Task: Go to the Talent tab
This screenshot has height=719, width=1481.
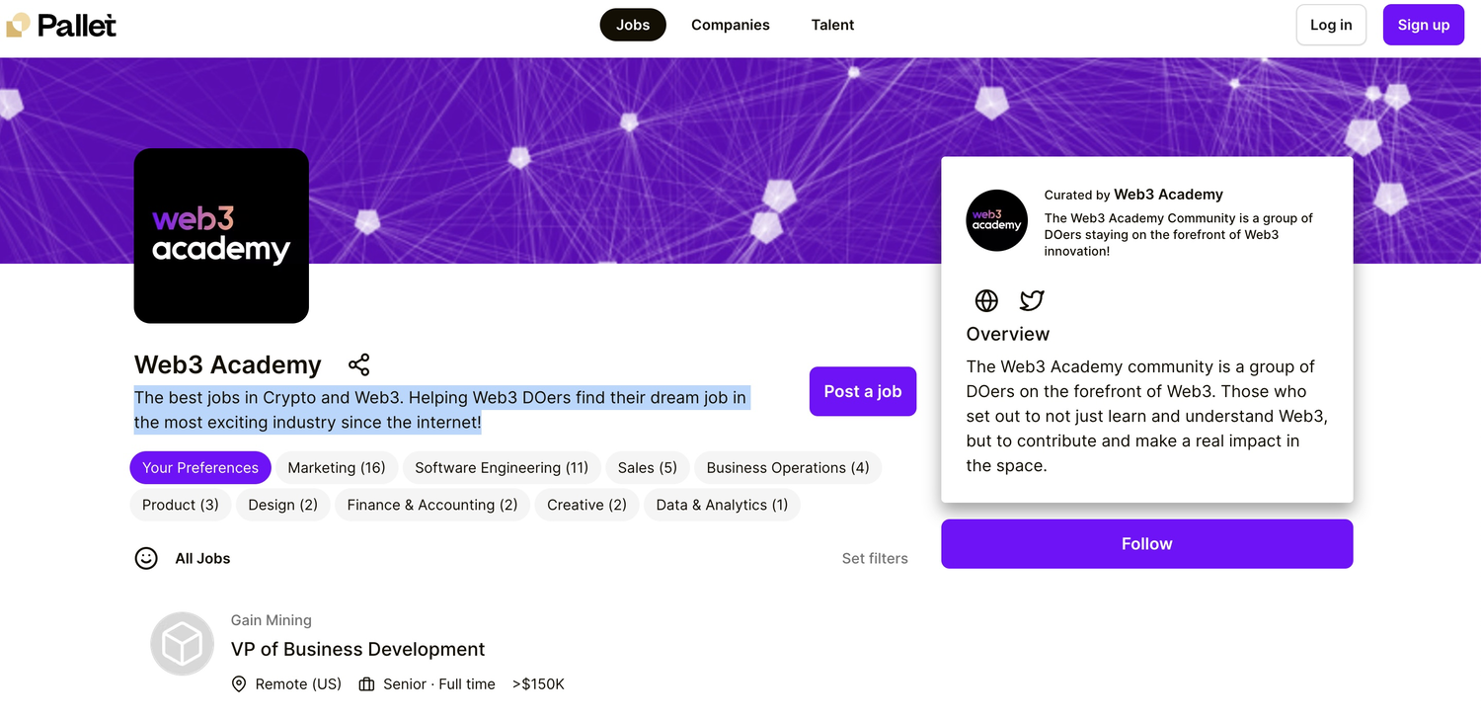Action: click(x=833, y=25)
